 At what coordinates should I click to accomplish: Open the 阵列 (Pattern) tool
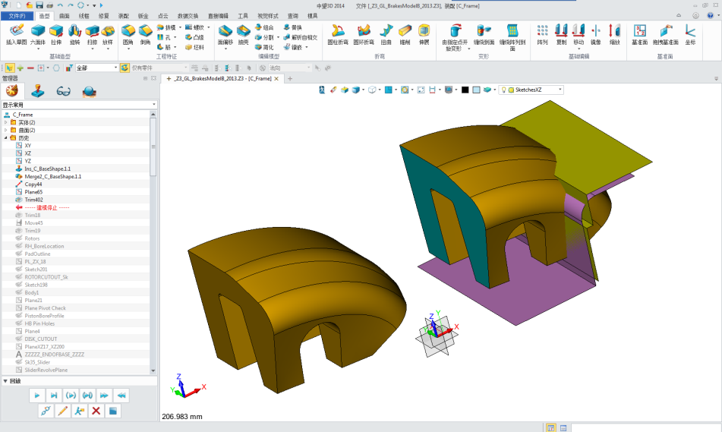pos(543,33)
